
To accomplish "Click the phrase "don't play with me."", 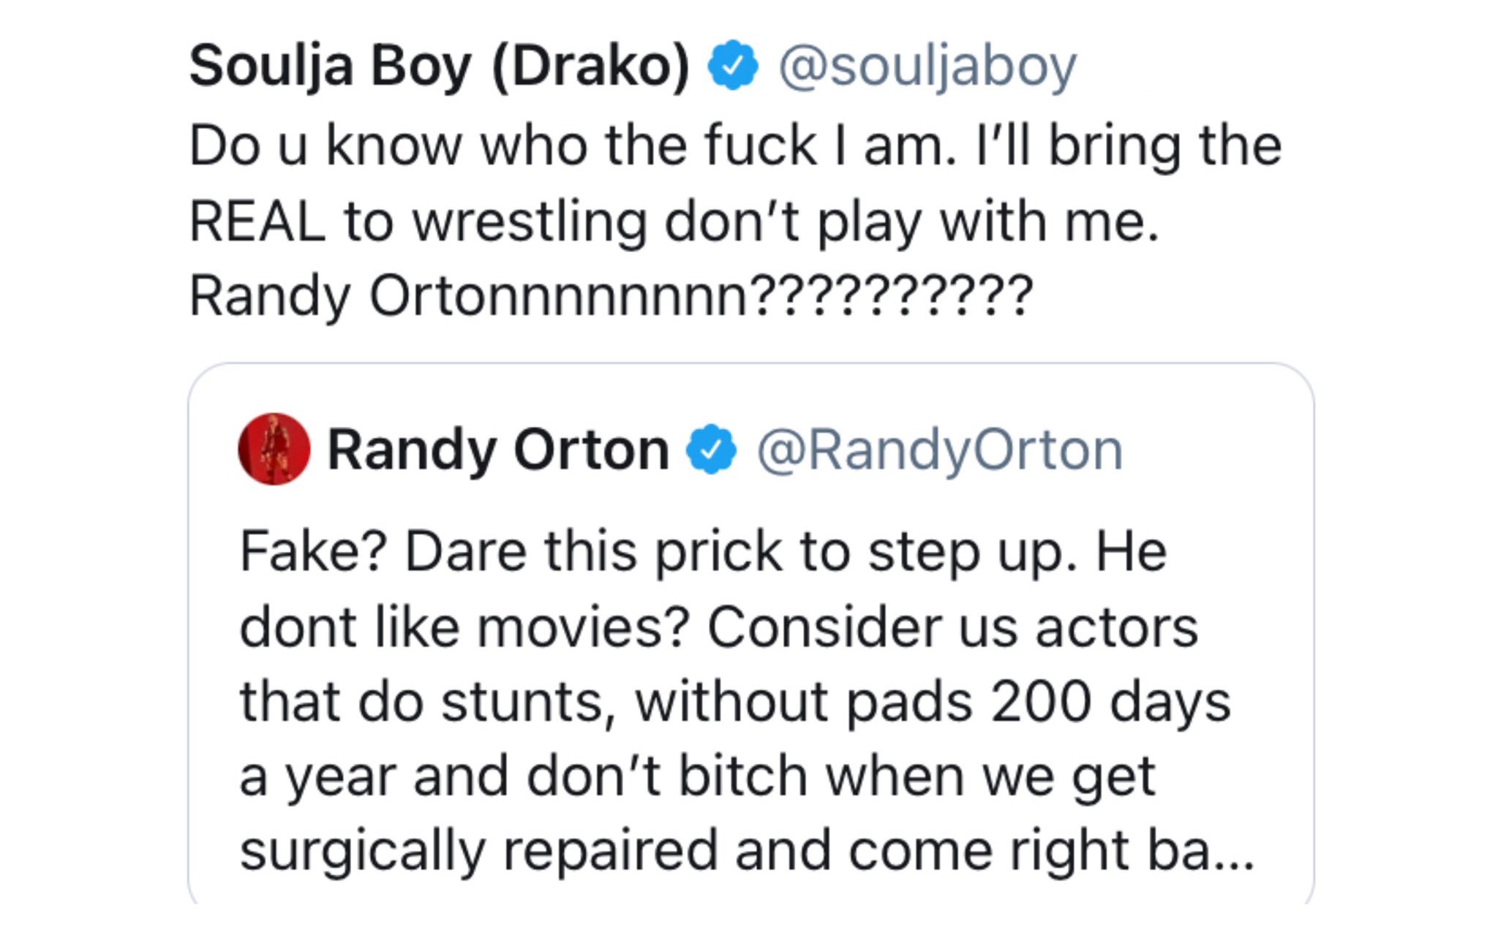I will point(911,221).
